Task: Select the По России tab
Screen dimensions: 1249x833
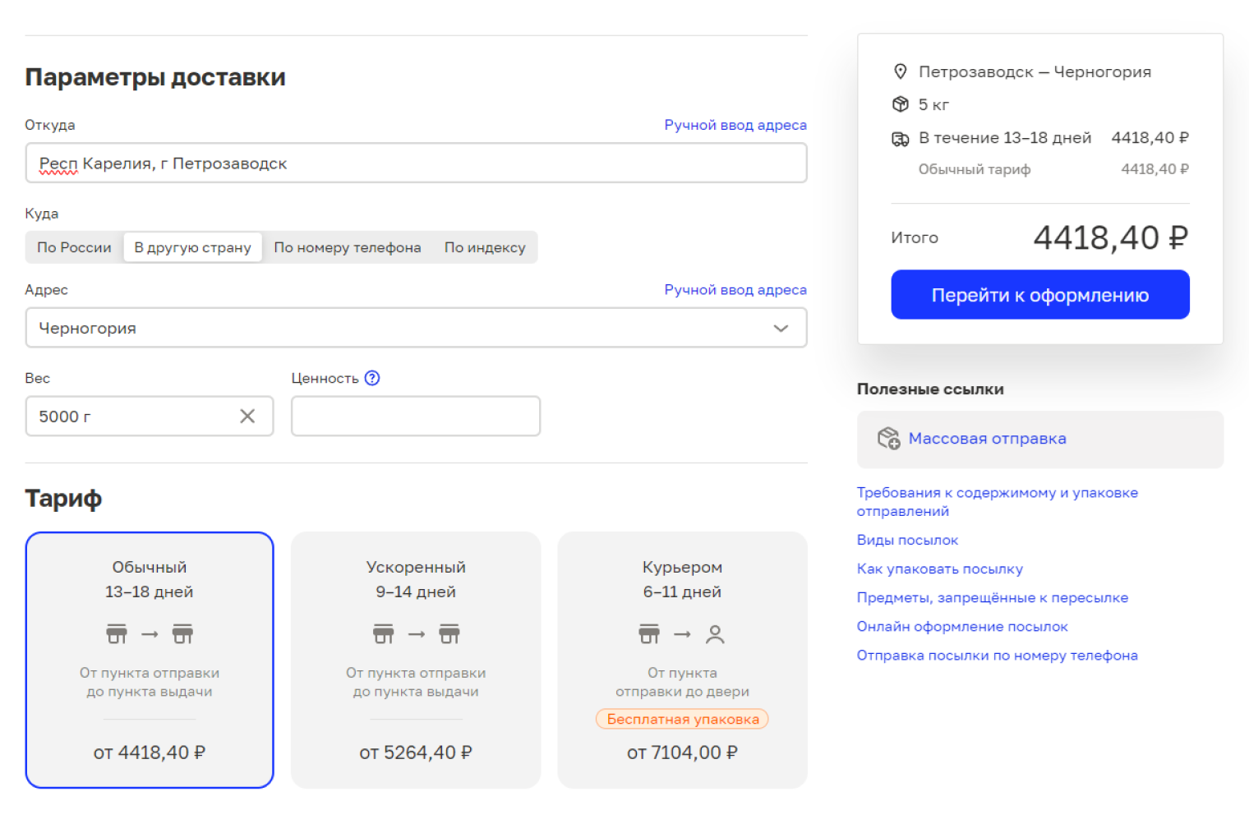Action: coord(74,247)
